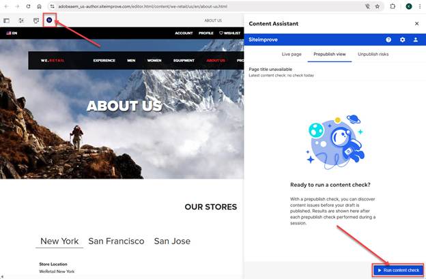This screenshot has width=426, height=279.
Task: Select the New York store tab
Action: point(59,241)
